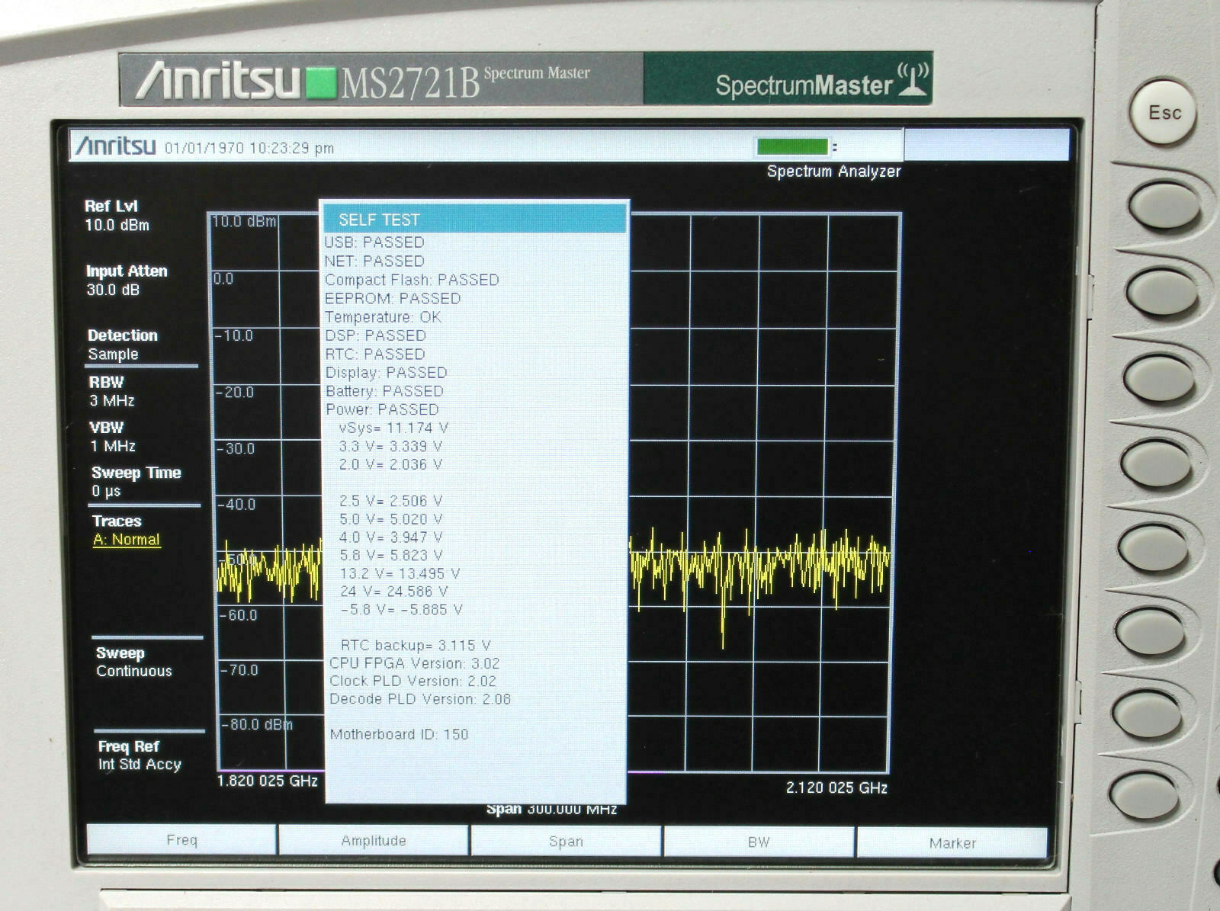The height and width of the screenshot is (911, 1220).
Task: Change the Detection Sample mode
Action: [x=122, y=345]
